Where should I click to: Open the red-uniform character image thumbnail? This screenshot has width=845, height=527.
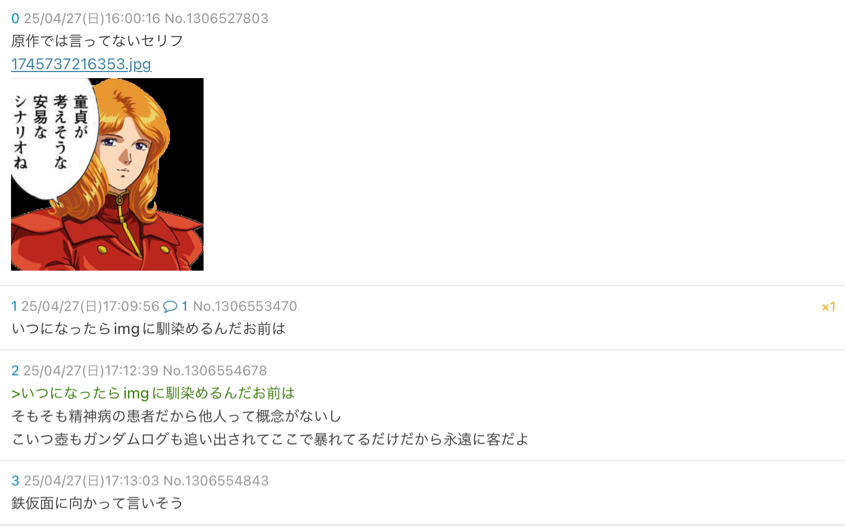click(107, 174)
